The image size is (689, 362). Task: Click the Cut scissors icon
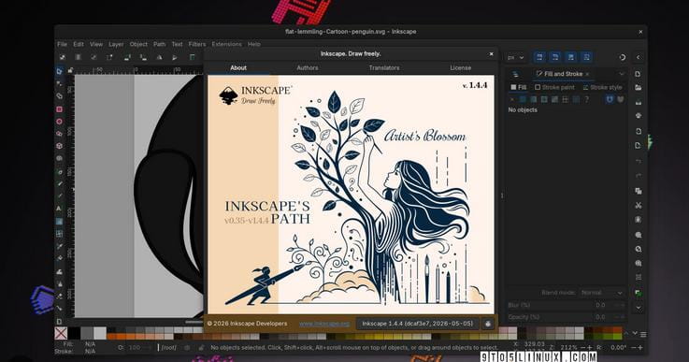pyautogui.click(x=638, y=206)
